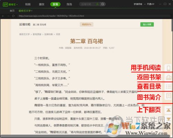Open the table of contents list icon
The width and height of the screenshot is (173, 138).
pyautogui.click(x=169, y=86)
